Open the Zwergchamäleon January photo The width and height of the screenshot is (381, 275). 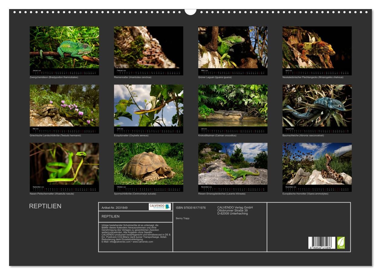tap(64, 48)
